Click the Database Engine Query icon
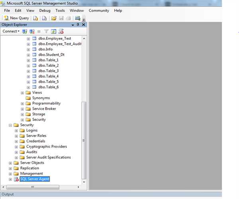The image size is (239, 199). pos(36,18)
